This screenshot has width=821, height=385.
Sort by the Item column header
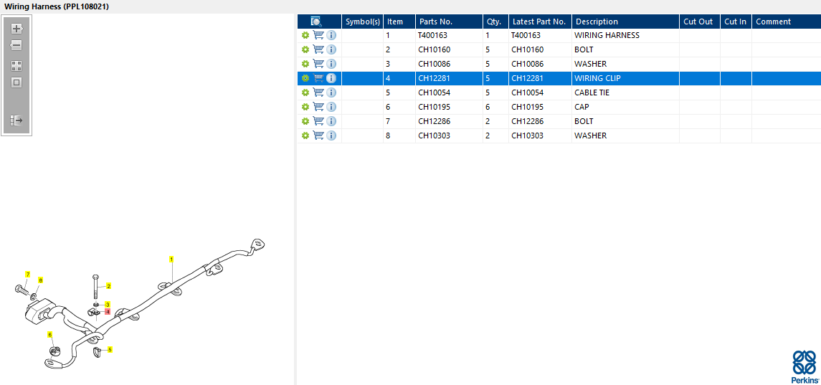click(399, 22)
